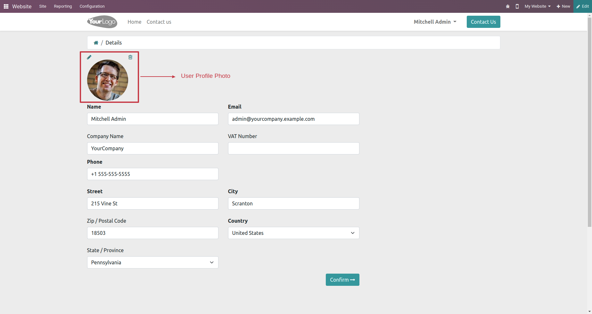Focus the Name input field

pos(152,119)
